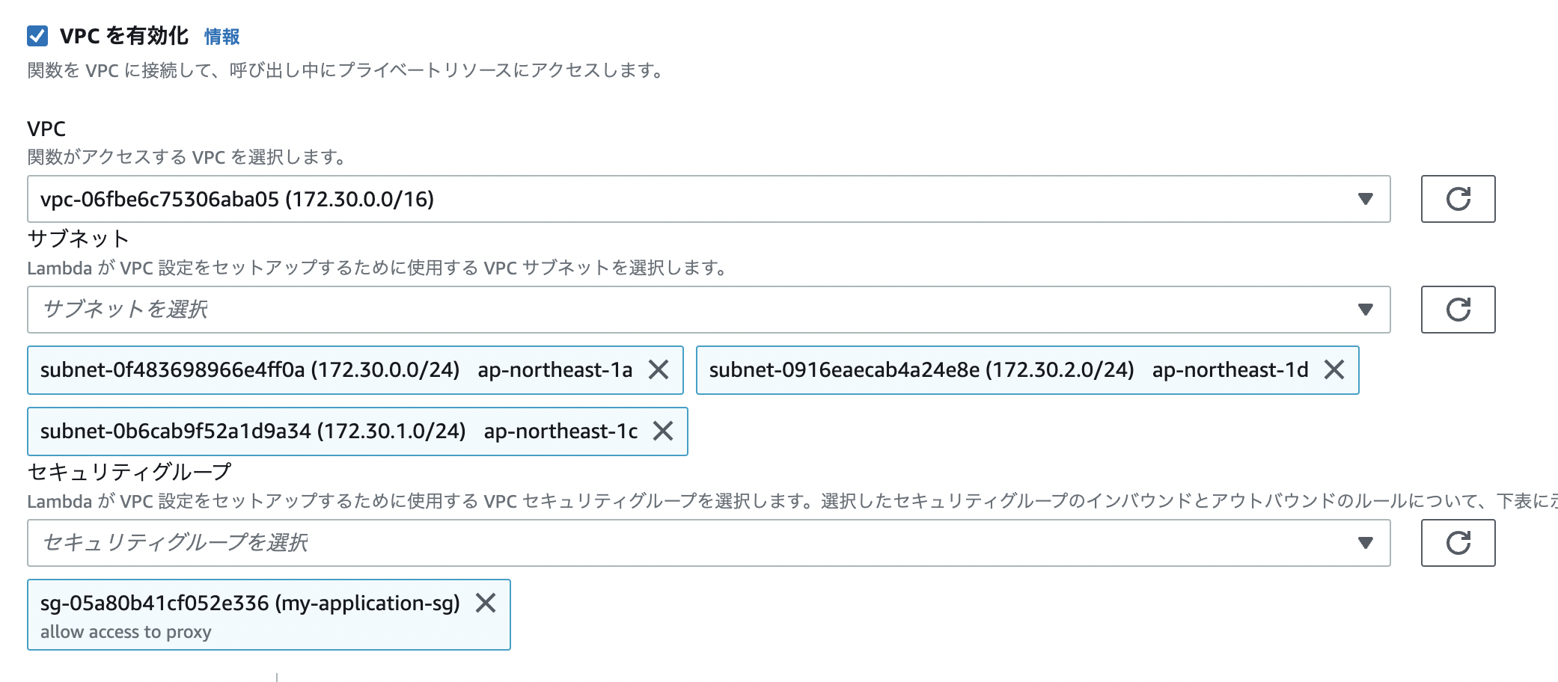Remove the ap-northeast-1d subnet
1558x682 pixels.
click(x=1335, y=369)
